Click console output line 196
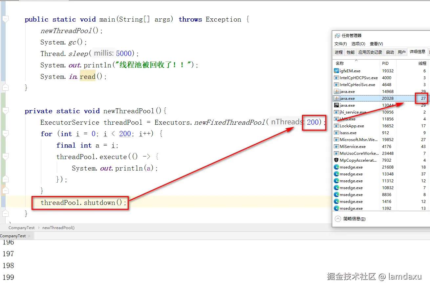The width and height of the screenshot is (430, 289). (x=8, y=242)
